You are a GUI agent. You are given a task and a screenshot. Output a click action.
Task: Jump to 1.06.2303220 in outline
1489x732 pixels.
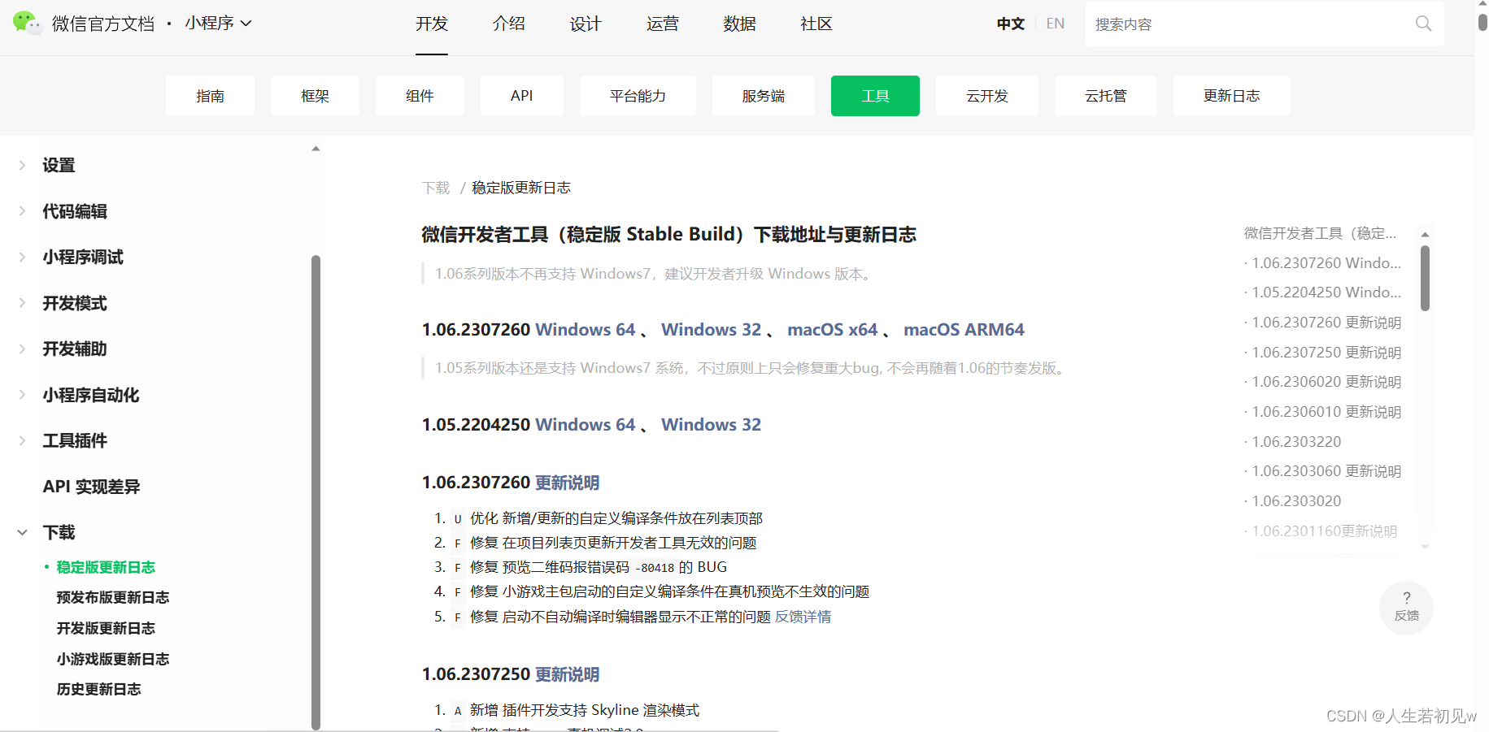(1296, 442)
